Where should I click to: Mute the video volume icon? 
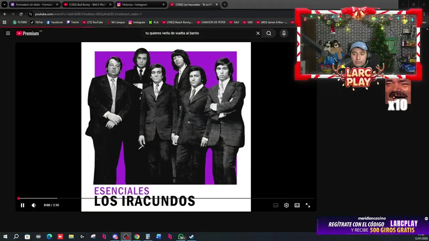click(34, 205)
